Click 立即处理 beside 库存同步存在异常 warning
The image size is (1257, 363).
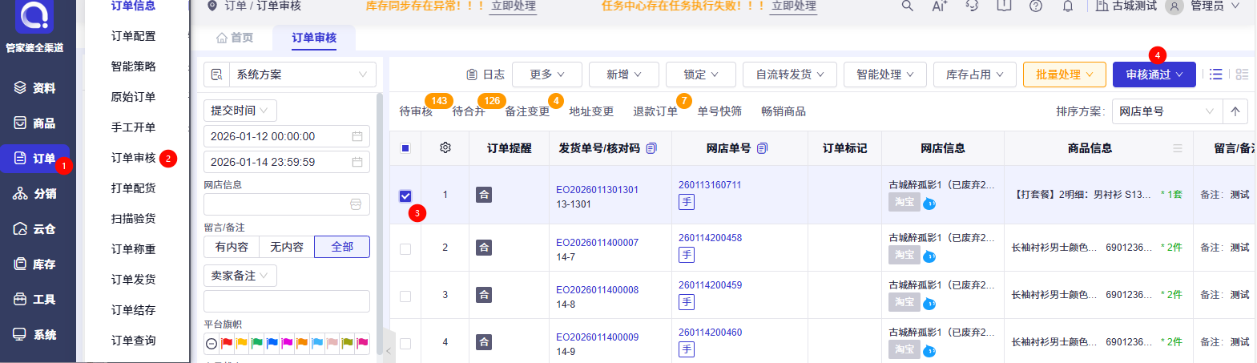pyautogui.click(x=514, y=6)
